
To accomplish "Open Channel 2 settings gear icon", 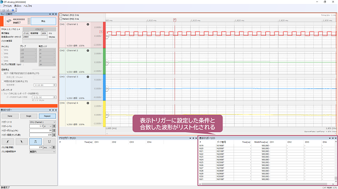I will [x=88, y=50].
